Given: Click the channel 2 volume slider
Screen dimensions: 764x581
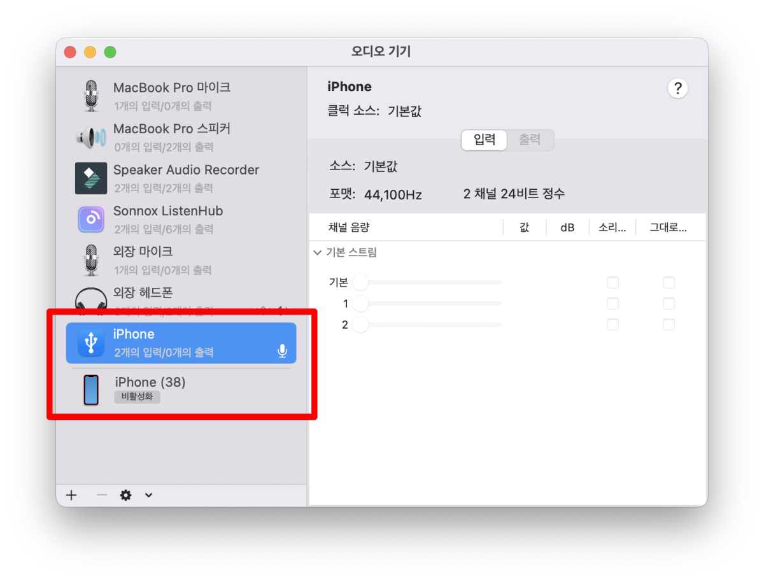Looking at the screenshot, I should tap(427, 325).
